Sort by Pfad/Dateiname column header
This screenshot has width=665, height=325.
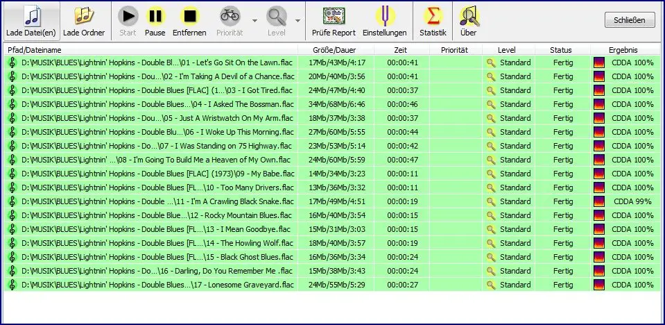click(150, 50)
